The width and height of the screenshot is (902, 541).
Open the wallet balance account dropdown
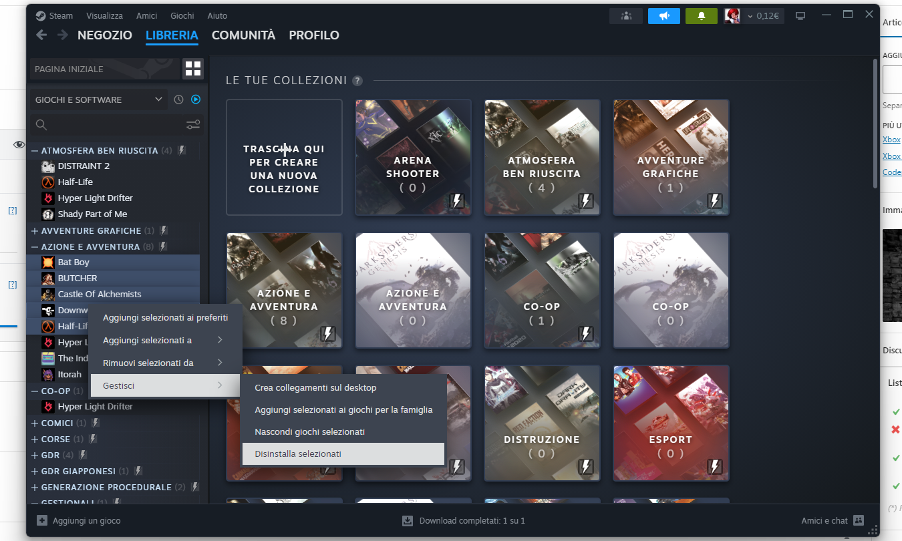click(x=763, y=16)
